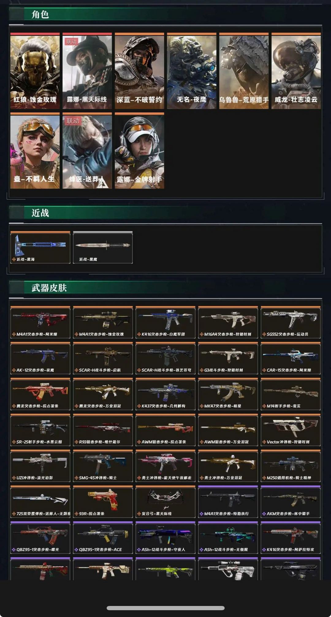The height and width of the screenshot is (617, 331).
Task: Click the 角色 section header
Action: click(40, 14)
